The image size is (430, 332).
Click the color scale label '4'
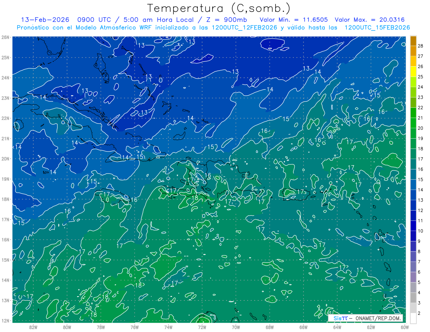(419, 293)
